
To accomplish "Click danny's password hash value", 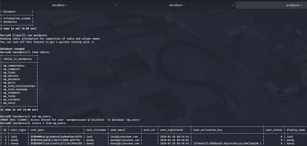I will 56,143.
